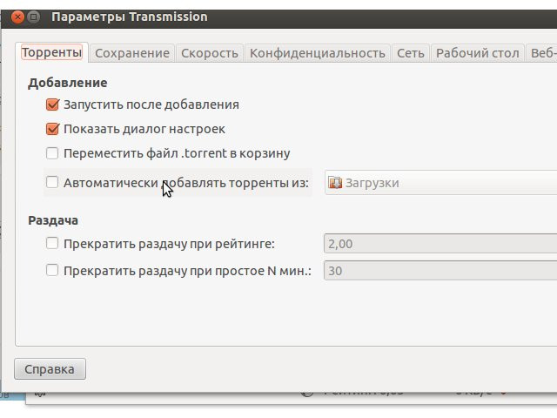Viewport: 557px width, 418px height.
Task: Click the 'Параметры Transmission' window title
Action: coord(130,17)
